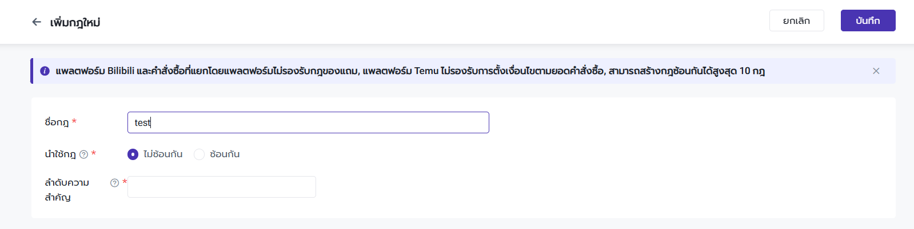914x229 pixels.
Task: Click the word Temu in the notice
Action: pos(426,71)
